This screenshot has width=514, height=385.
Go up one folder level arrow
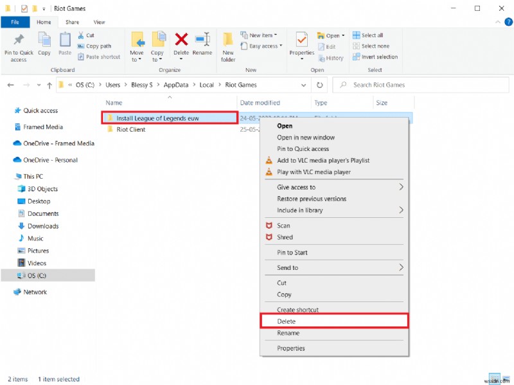click(49, 85)
